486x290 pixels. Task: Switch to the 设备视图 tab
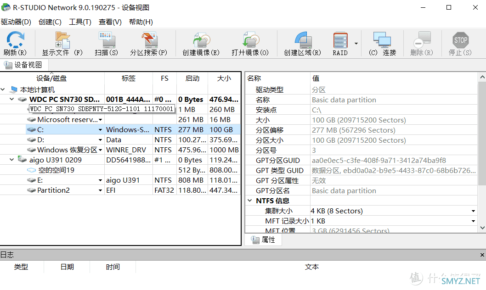(x=24, y=65)
